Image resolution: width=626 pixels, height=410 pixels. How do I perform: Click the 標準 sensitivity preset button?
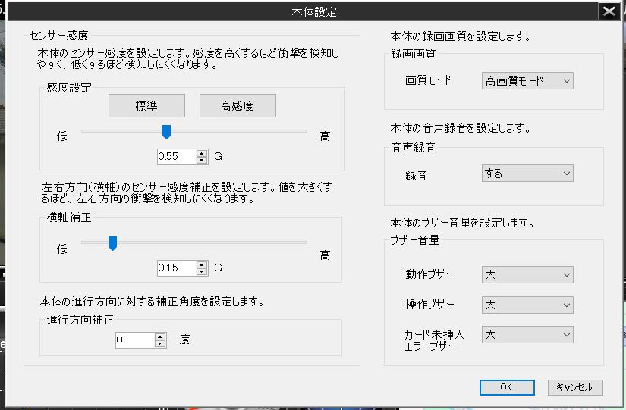coord(146,106)
